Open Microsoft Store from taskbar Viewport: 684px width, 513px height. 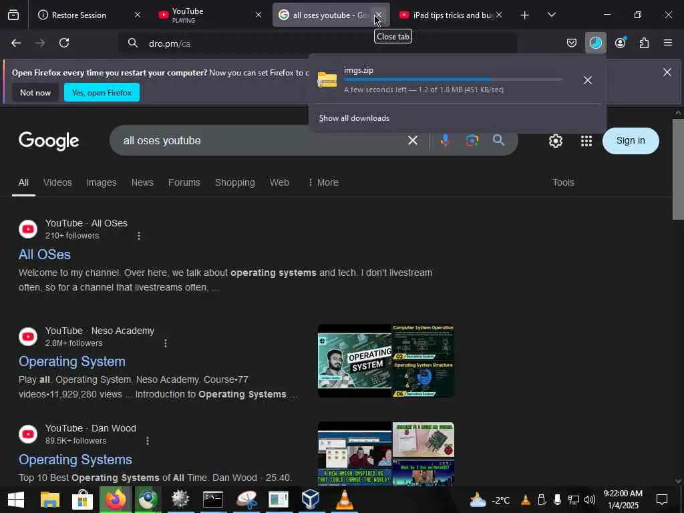(82, 500)
